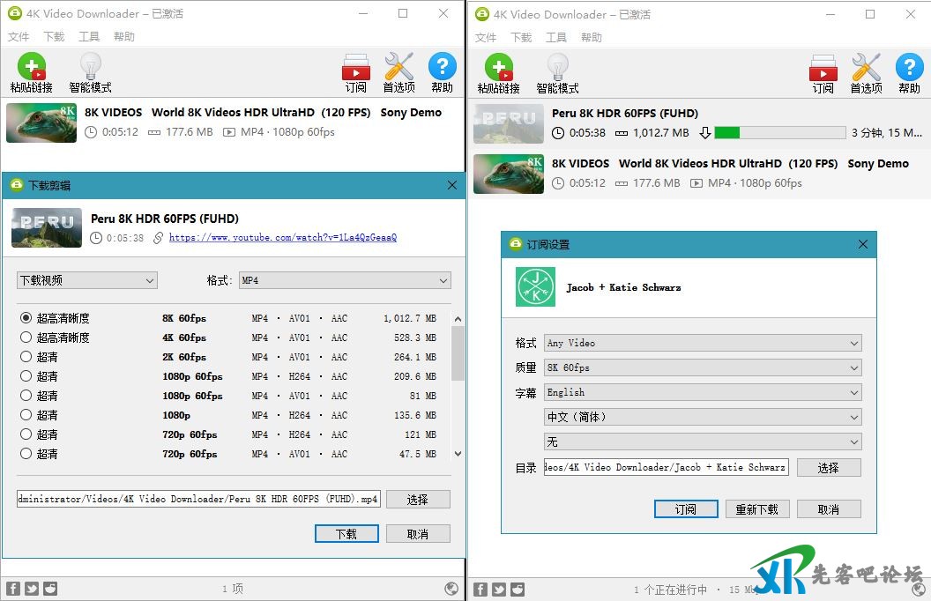This screenshot has height=601, width=931.
Task: Open the 质量 dropdown showing 8K 60fps
Action: pyautogui.click(x=703, y=367)
